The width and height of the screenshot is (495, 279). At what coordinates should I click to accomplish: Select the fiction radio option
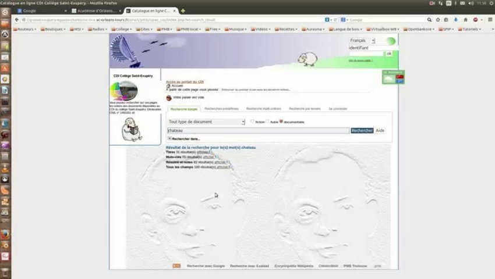[252, 121]
